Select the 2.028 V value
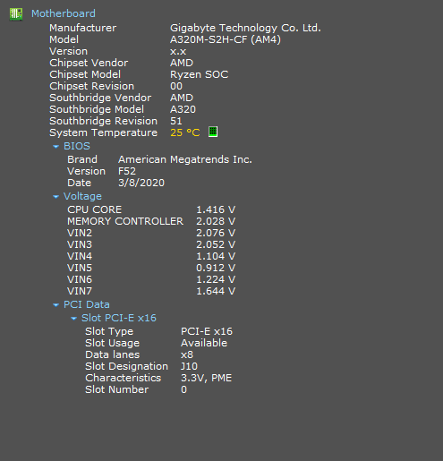The height and width of the screenshot is (461, 443). tap(216, 221)
